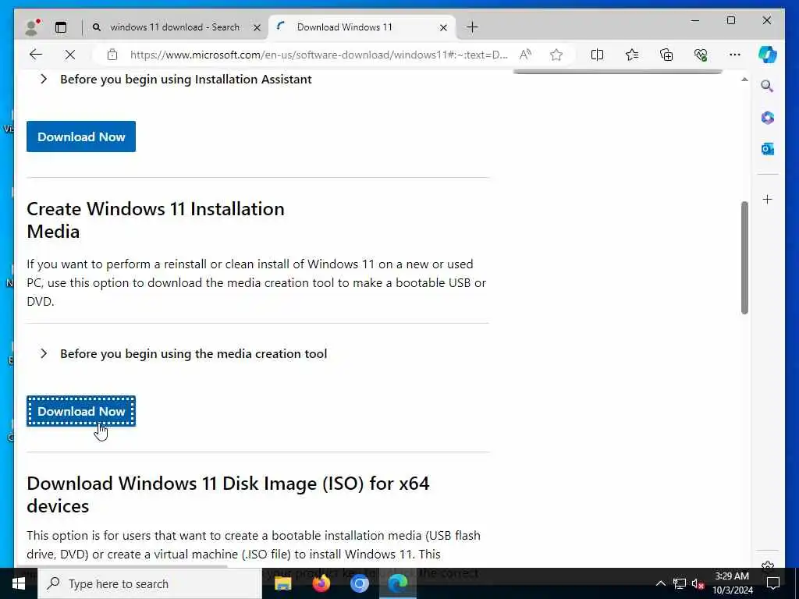Viewport: 799px width, 599px height.
Task: Open Microsoft 365 sidebar icon
Action: click(x=768, y=118)
